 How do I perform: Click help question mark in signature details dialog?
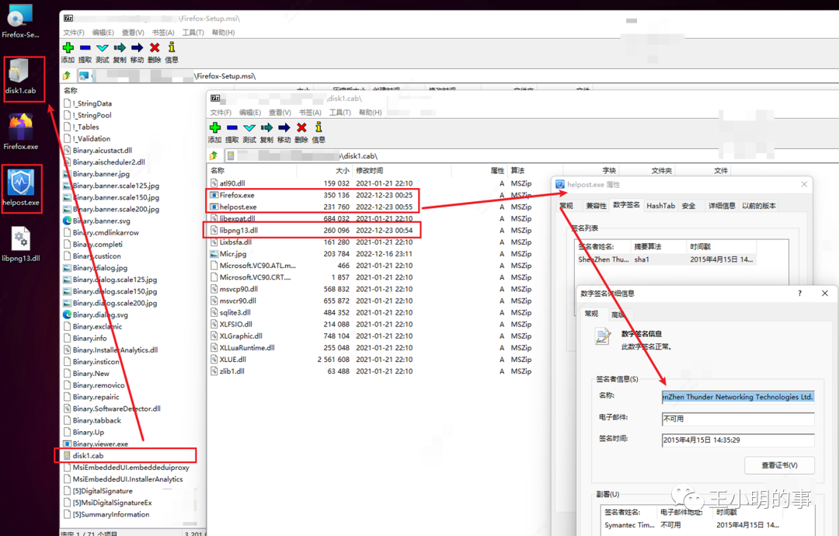point(800,293)
